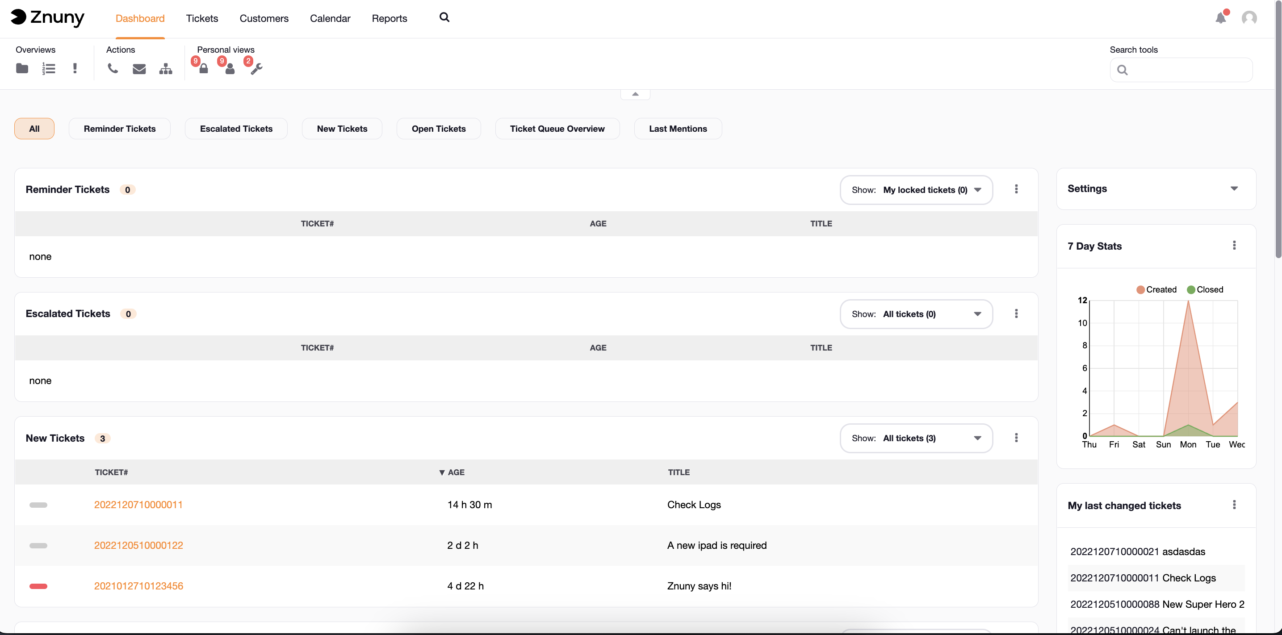This screenshot has width=1282, height=635.
Task: Open locked tickets padlock icon
Action: click(x=203, y=69)
